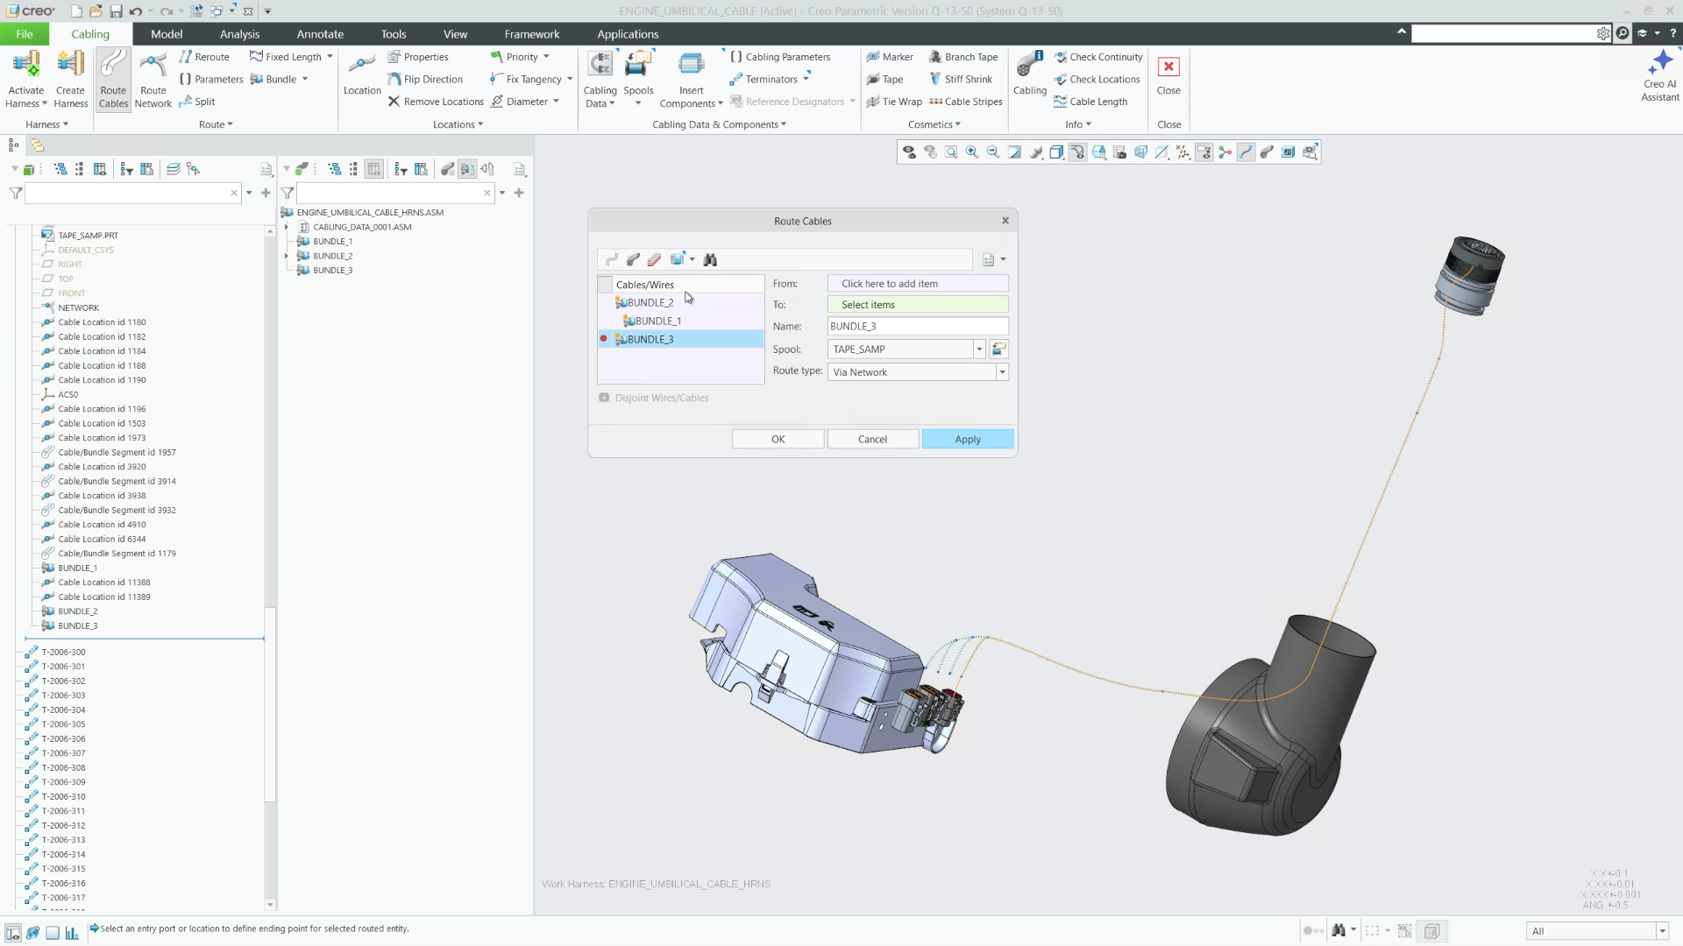Toggle thick cable display in graphics toolbar
Viewport: 1683px width, 946px height.
(x=1267, y=152)
